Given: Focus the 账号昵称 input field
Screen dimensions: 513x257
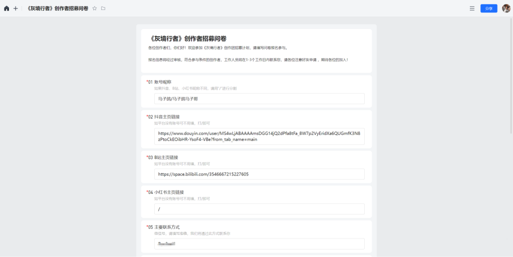Looking at the screenshot, I should [x=259, y=99].
